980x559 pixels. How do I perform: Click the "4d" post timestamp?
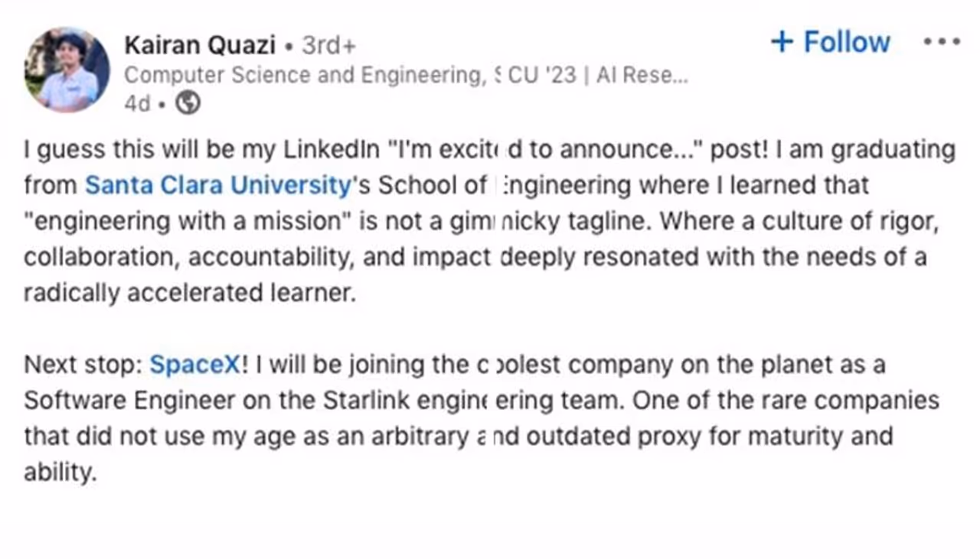click(x=137, y=104)
